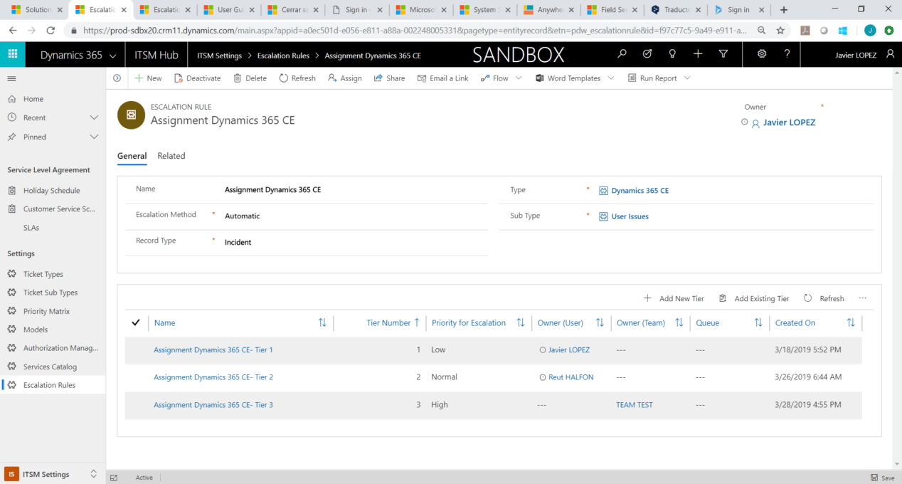This screenshot has width=902, height=484.
Task: Expand the Recent section in sidebar
Action: tap(94, 117)
